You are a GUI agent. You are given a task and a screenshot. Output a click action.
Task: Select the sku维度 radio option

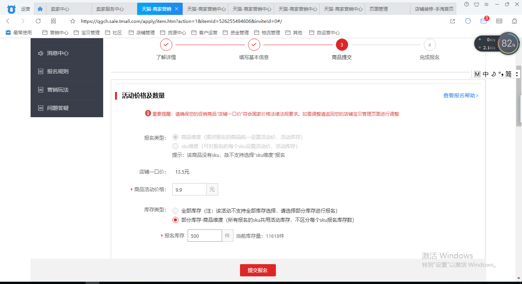(x=175, y=146)
